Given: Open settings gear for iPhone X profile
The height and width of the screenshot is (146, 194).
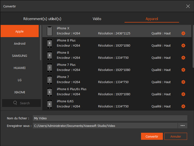Looking at the screenshot, I should coord(183,33).
